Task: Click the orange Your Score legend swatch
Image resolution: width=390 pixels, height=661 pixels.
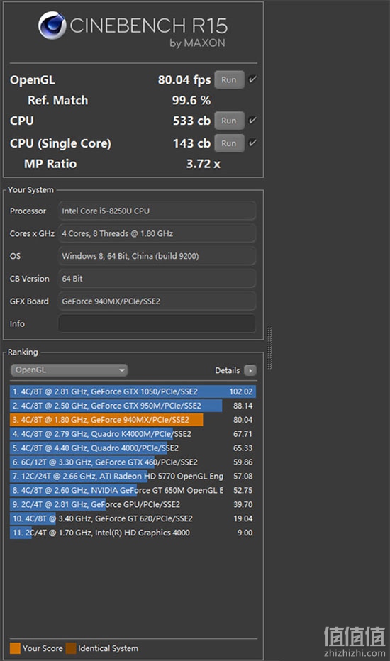Action: tap(15, 648)
